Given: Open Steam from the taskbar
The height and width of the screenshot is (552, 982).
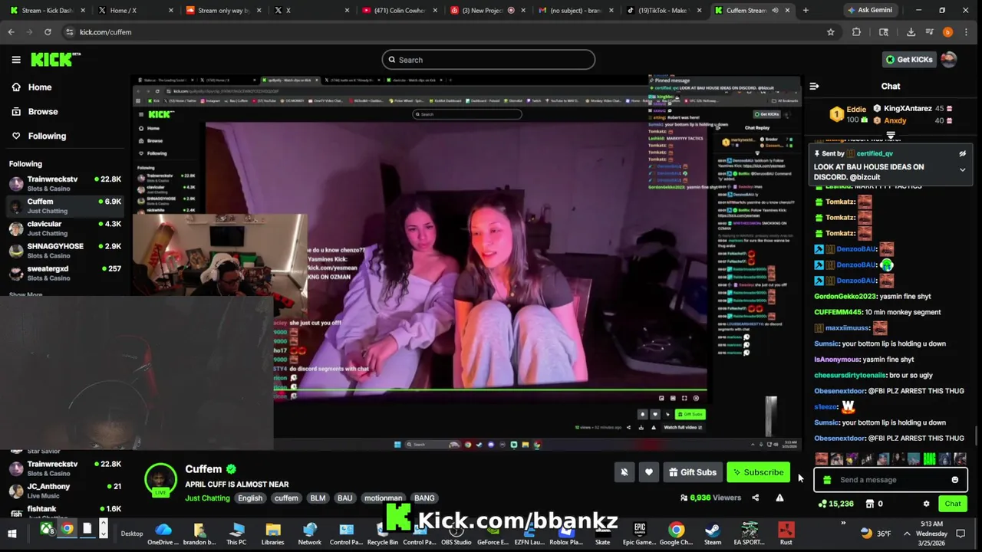Looking at the screenshot, I should click(713, 534).
